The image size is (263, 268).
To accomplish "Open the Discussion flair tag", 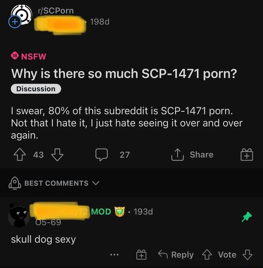I will click(36, 89).
